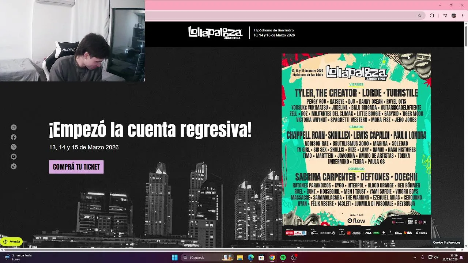
Task: Open the Chrome extensions puzzle icon
Action: tap(432, 16)
